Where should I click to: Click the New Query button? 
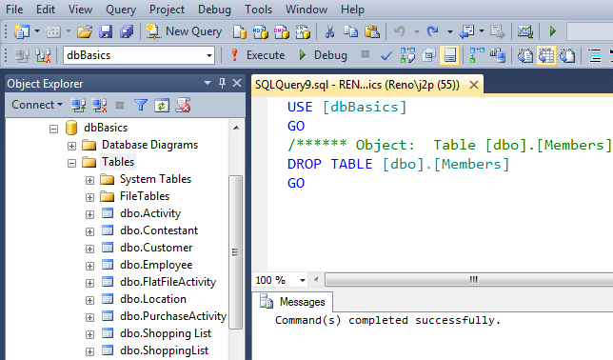(x=184, y=31)
